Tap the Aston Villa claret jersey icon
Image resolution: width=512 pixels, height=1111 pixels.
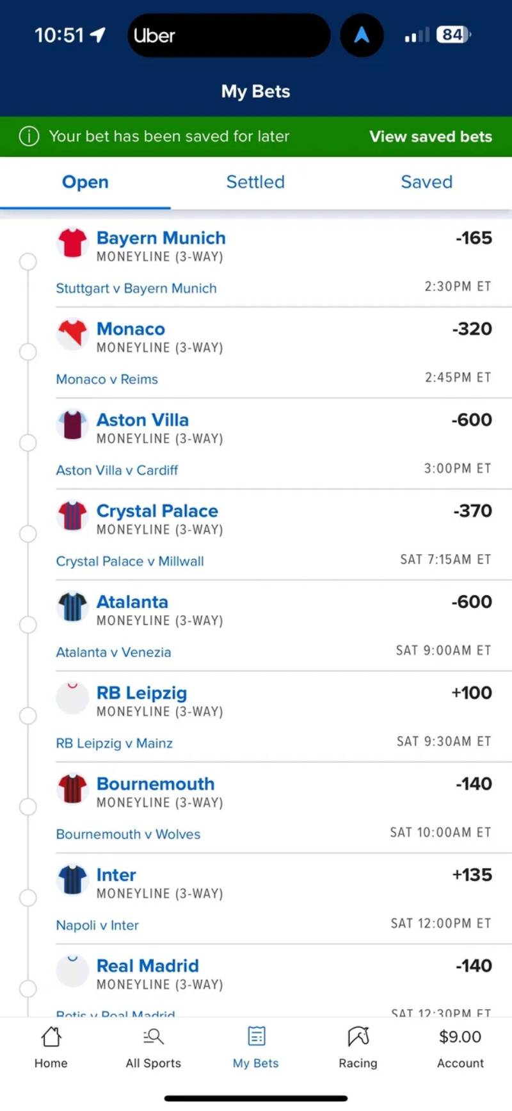tap(72, 425)
